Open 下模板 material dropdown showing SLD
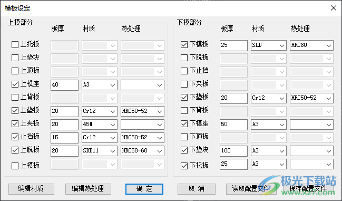This screenshot has width=342, height=201. pyautogui.click(x=269, y=45)
